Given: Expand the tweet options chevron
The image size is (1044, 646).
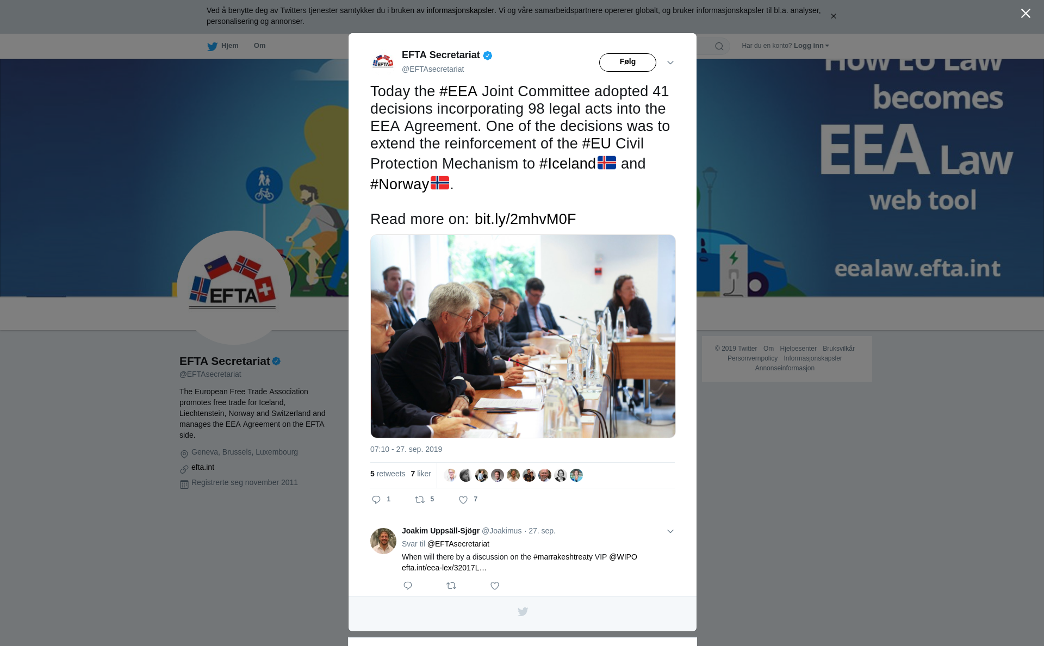Looking at the screenshot, I should [670, 63].
